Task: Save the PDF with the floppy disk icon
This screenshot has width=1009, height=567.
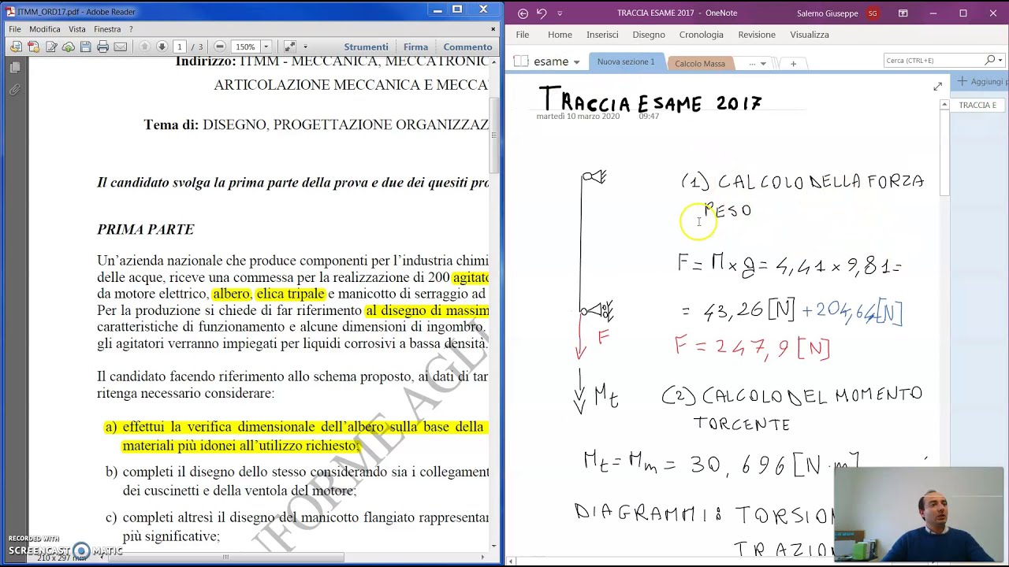Action: click(86, 46)
